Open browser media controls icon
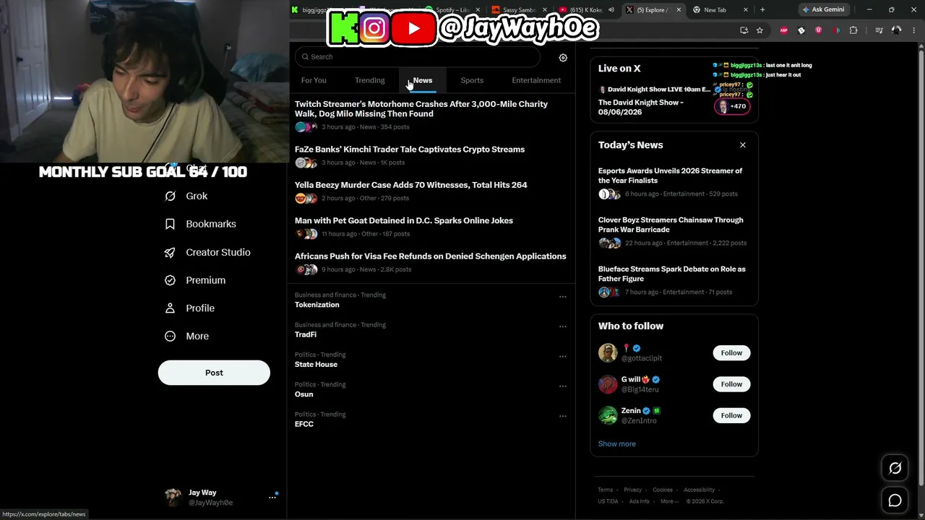This screenshot has width=925, height=520. (879, 30)
